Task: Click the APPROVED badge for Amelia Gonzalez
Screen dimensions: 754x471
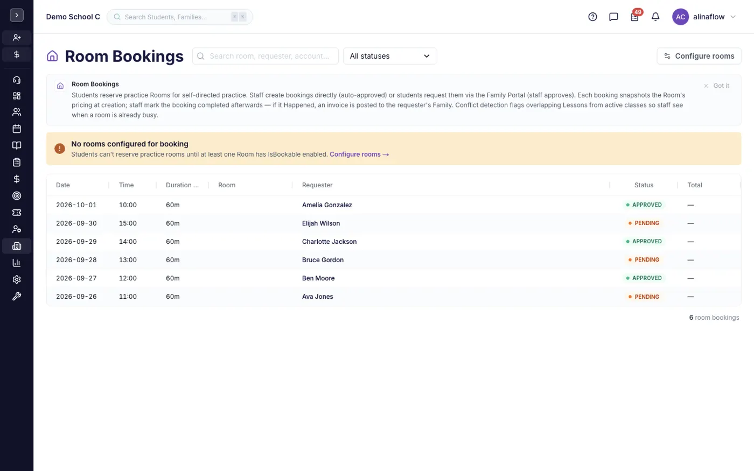Action: (x=644, y=205)
